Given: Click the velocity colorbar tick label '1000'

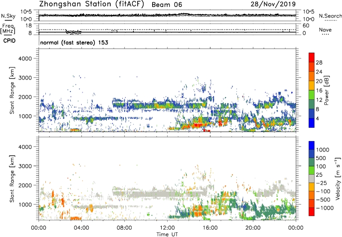Looking at the screenshot, I should (323, 150).
